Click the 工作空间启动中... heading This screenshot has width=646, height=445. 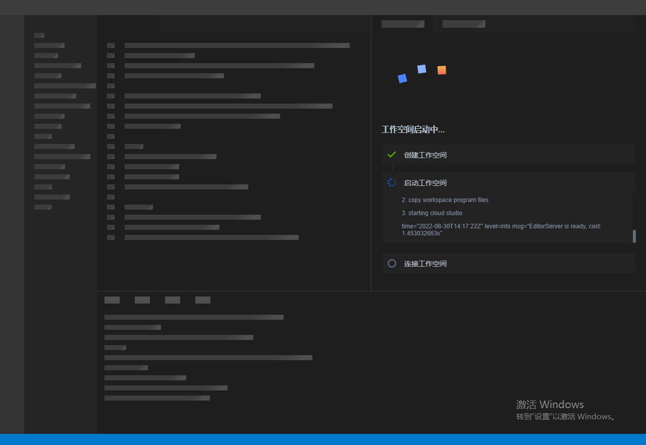413,130
